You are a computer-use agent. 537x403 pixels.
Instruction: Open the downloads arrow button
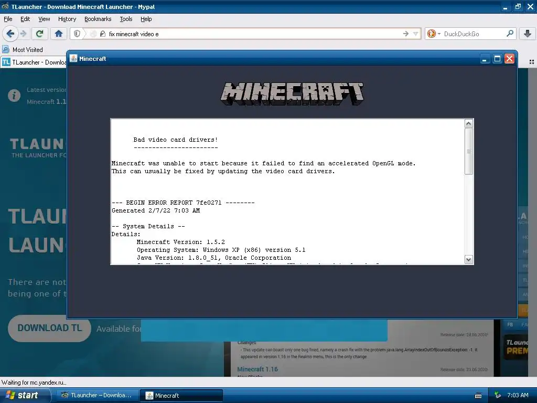point(528,34)
